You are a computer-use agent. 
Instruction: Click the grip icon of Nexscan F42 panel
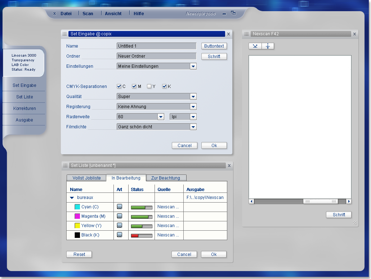247,34
